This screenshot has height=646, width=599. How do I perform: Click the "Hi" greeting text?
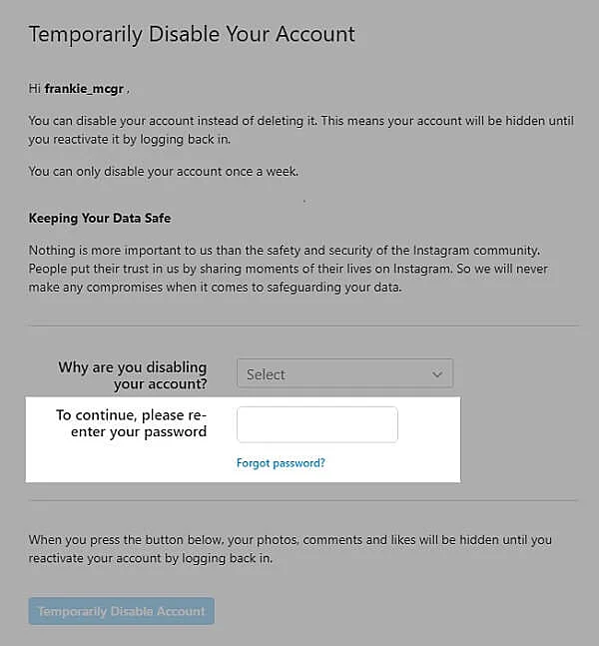point(35,89)
